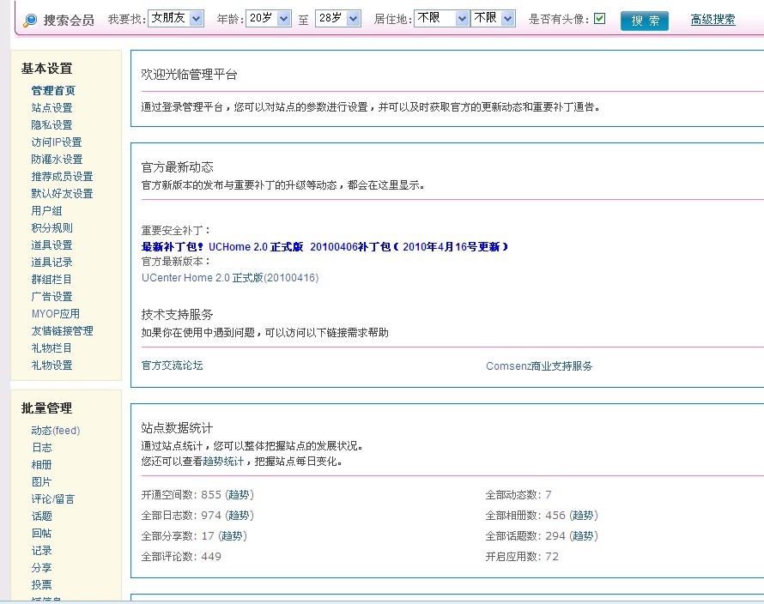This screenshot has width=764, height=604.
Task: Open 用户组 in the sidebar
Action: pyautogui.click(x=46, y=210)
